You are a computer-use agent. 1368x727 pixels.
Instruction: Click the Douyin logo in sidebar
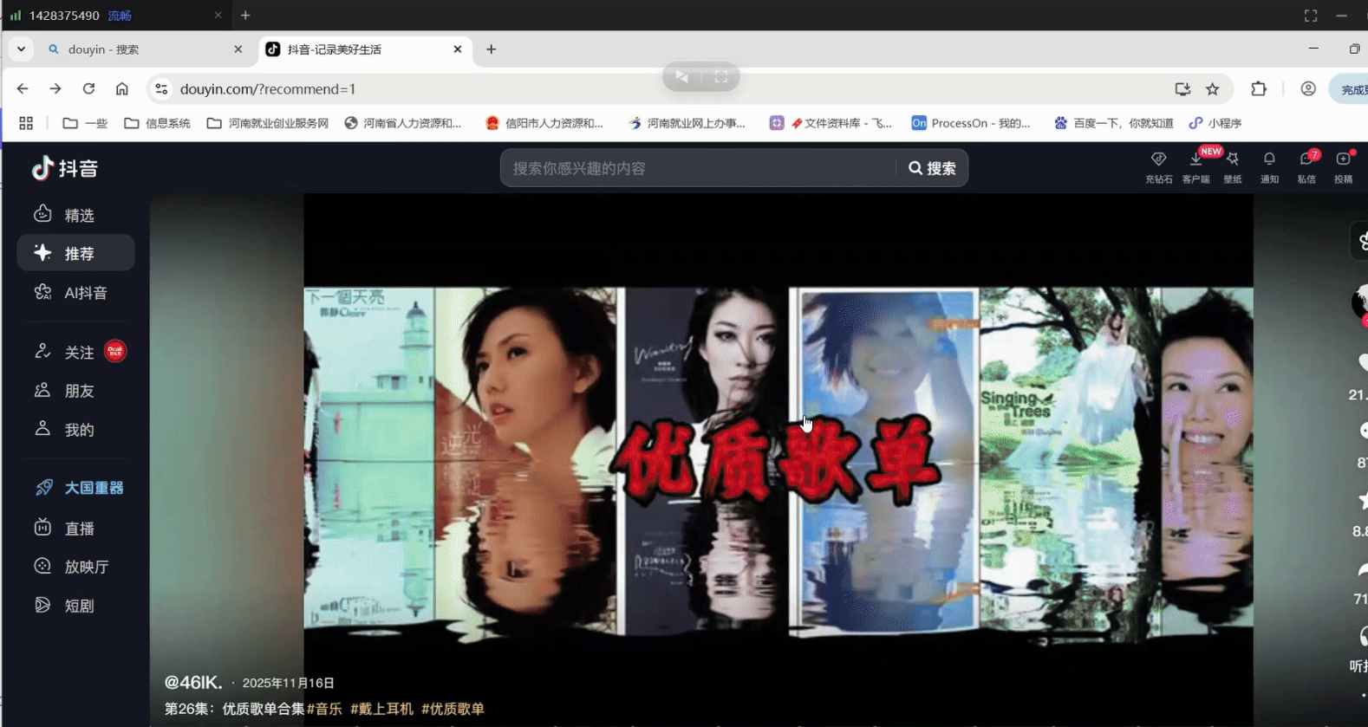65,168
